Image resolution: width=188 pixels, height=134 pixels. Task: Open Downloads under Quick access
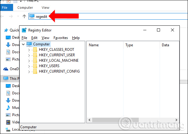pyautogui.click(x=12, y=45)
